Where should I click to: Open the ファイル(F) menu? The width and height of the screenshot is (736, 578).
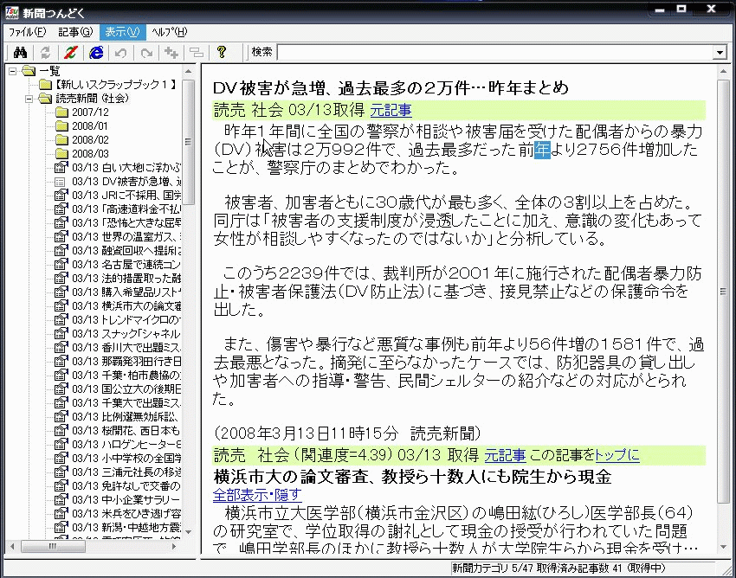27,32
